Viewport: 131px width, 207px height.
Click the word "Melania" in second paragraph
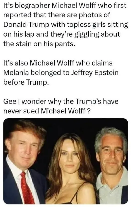coord(16,72)
